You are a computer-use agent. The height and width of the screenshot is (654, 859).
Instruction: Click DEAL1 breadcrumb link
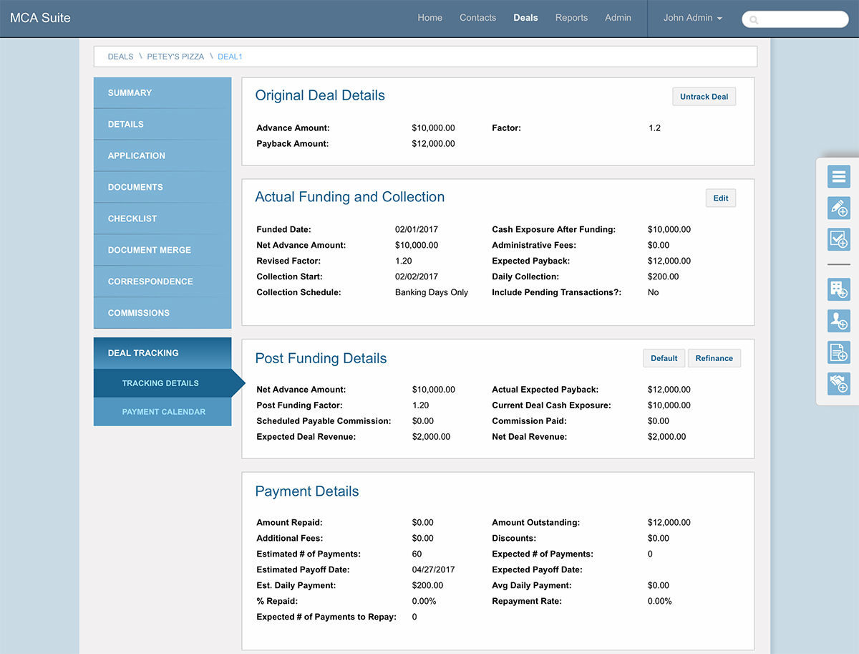[230, 57]
